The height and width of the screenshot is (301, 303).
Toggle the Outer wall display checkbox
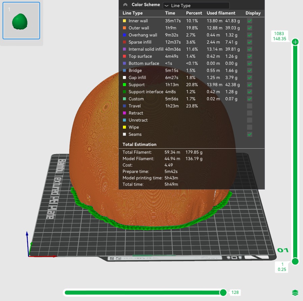point(250,28)
